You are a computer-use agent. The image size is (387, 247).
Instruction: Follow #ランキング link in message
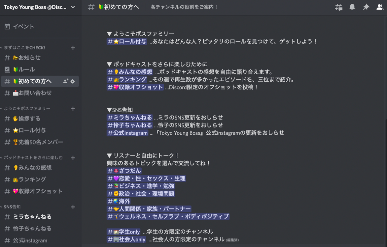pos(127,80)
